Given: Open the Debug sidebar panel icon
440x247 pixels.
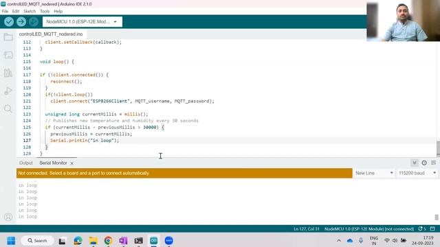Looking at the screenshot, I should (8, 91).
